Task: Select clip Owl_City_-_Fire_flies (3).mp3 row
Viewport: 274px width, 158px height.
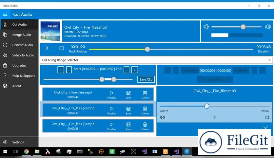Action: coord(98,126)
